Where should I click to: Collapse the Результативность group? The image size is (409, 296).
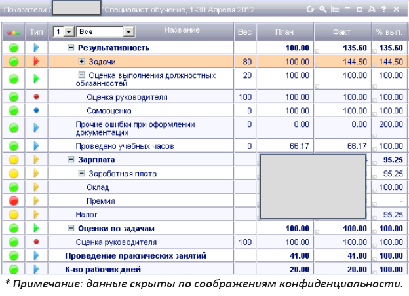click(71, 47)
